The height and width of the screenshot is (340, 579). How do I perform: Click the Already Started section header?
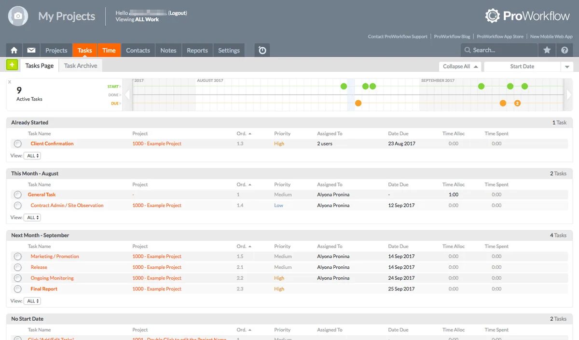coord(289,122)
